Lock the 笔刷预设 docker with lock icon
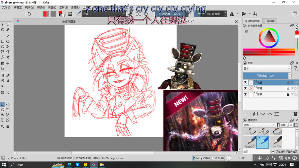This screenshot has width=299, height=168. pyautogui.click(x=245, y=121)
